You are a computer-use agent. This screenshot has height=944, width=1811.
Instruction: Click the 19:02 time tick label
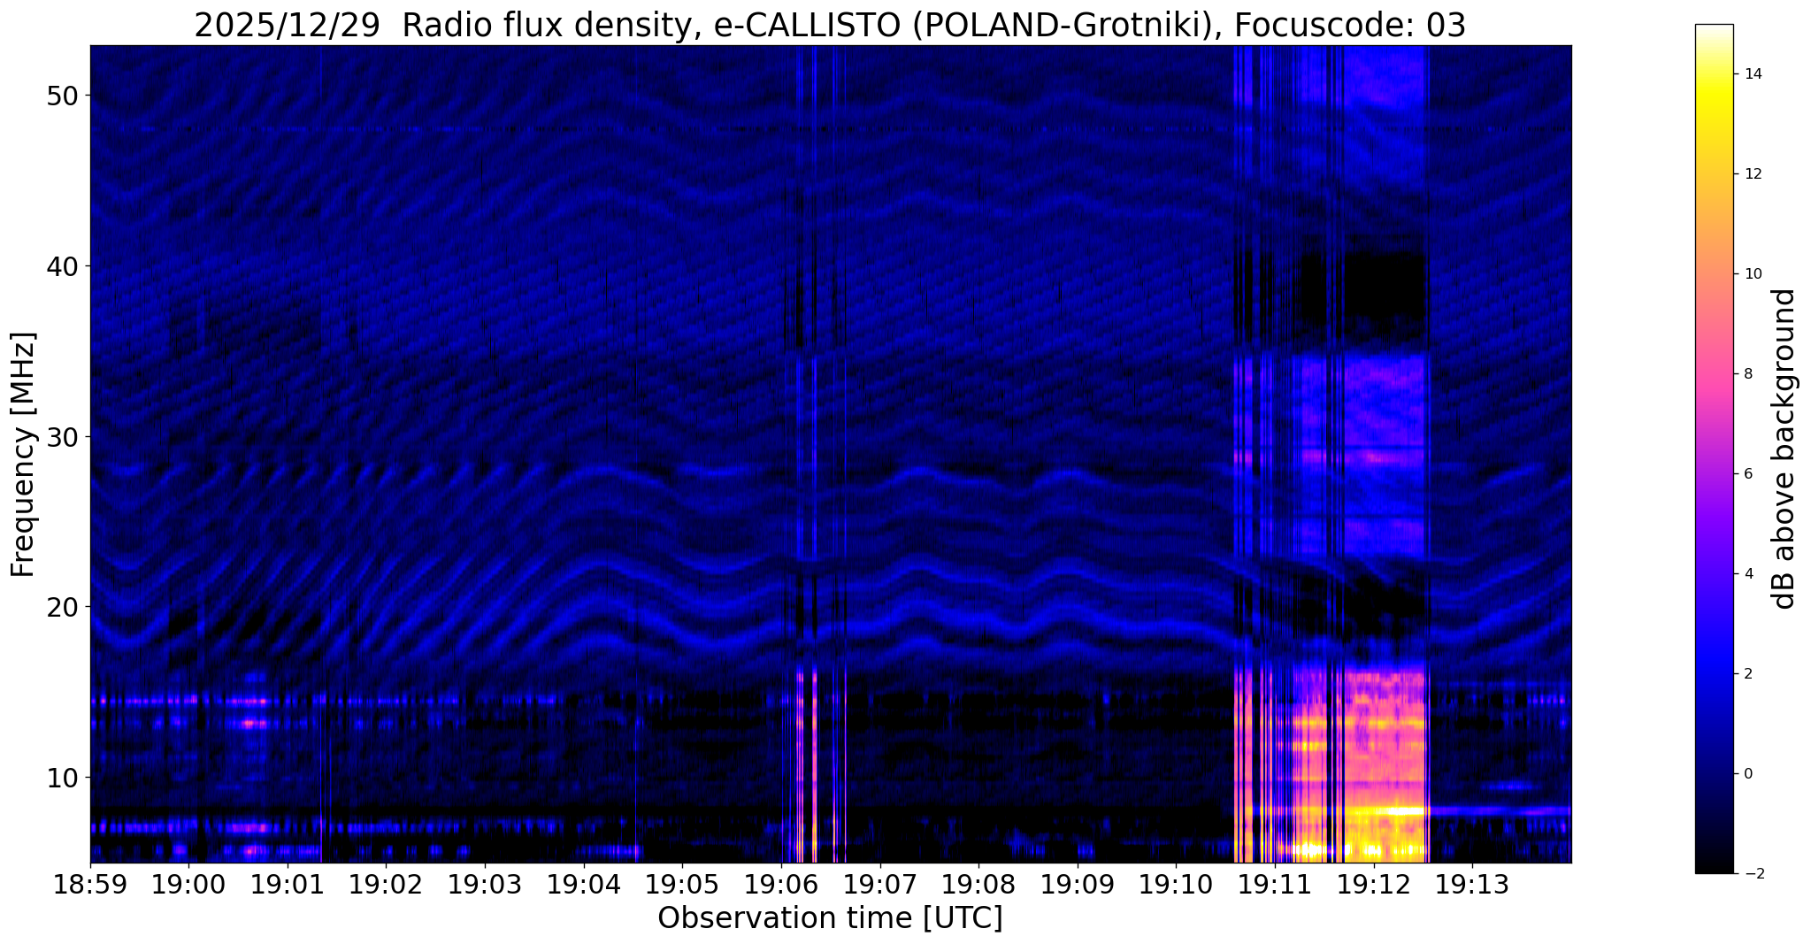387,884
